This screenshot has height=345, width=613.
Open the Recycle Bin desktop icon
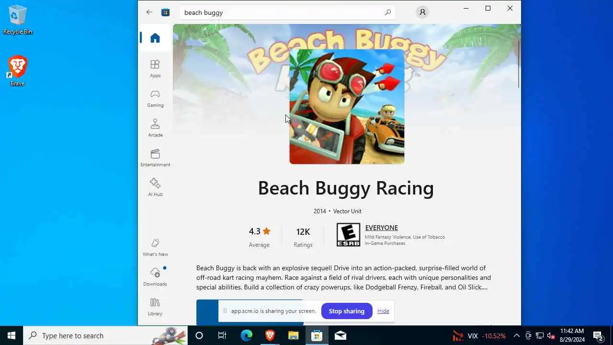(18, 20)
